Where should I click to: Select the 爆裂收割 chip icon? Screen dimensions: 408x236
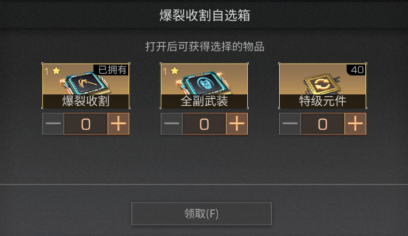tap(86, 83)
